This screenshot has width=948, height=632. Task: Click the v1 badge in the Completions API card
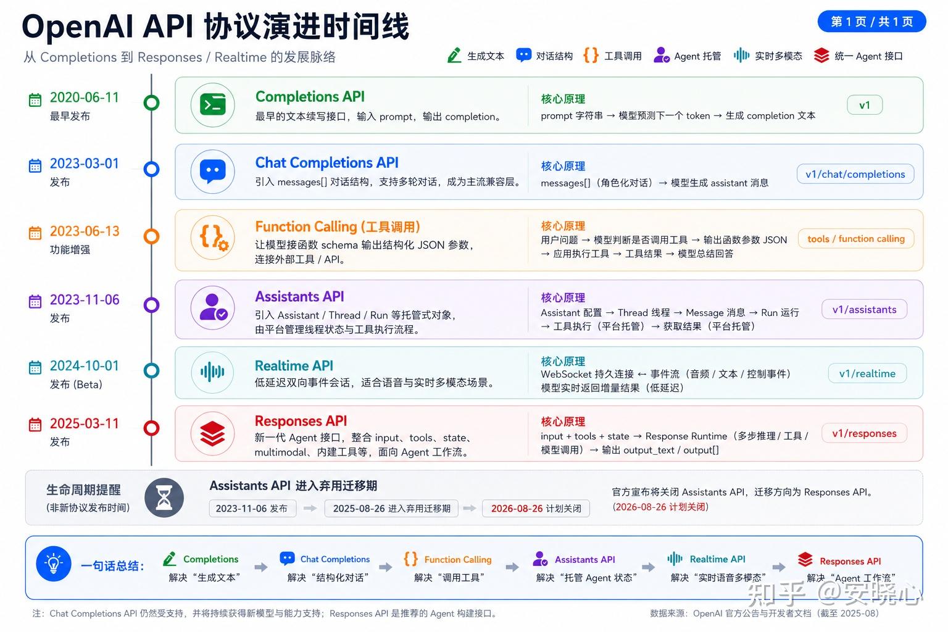point(865,105)
